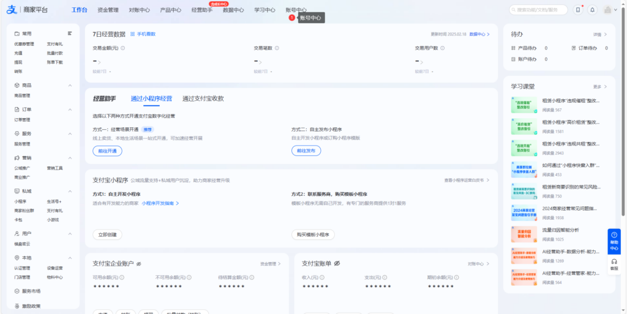Image resolution: width=627 pixels, height=314 pixels.
Task: Focus the 搜索功能/文档/服务 search field
Action: pyautogui.click(x=538, y=10)
